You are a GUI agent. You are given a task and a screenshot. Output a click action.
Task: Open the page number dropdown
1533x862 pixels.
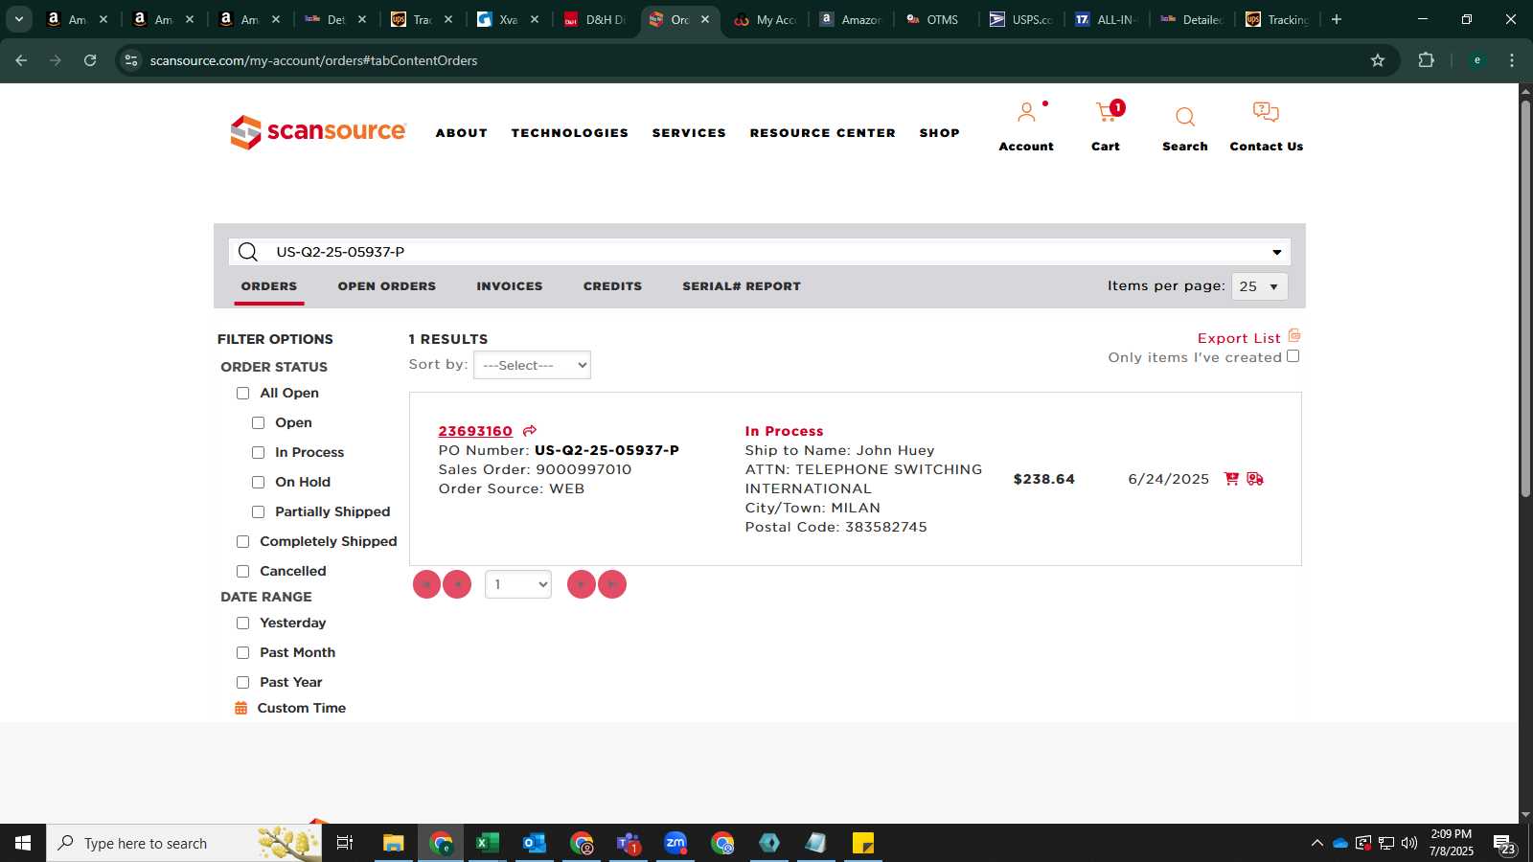(518, 584)
